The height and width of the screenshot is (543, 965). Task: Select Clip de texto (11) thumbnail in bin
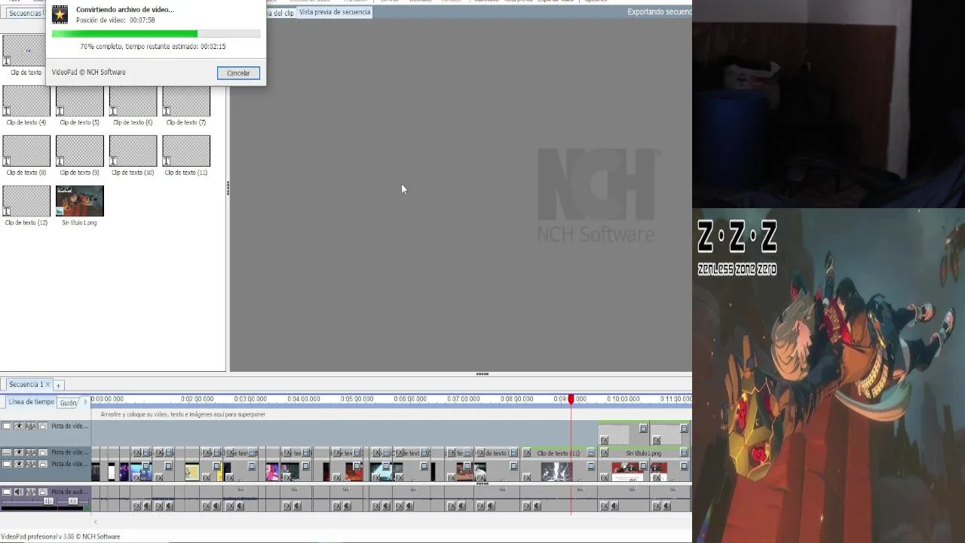186,151
